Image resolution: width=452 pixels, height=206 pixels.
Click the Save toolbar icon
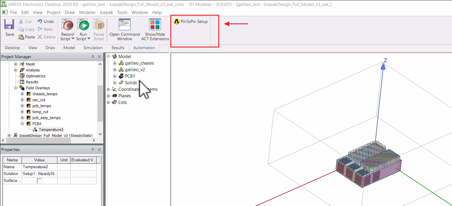pos(9,27)
